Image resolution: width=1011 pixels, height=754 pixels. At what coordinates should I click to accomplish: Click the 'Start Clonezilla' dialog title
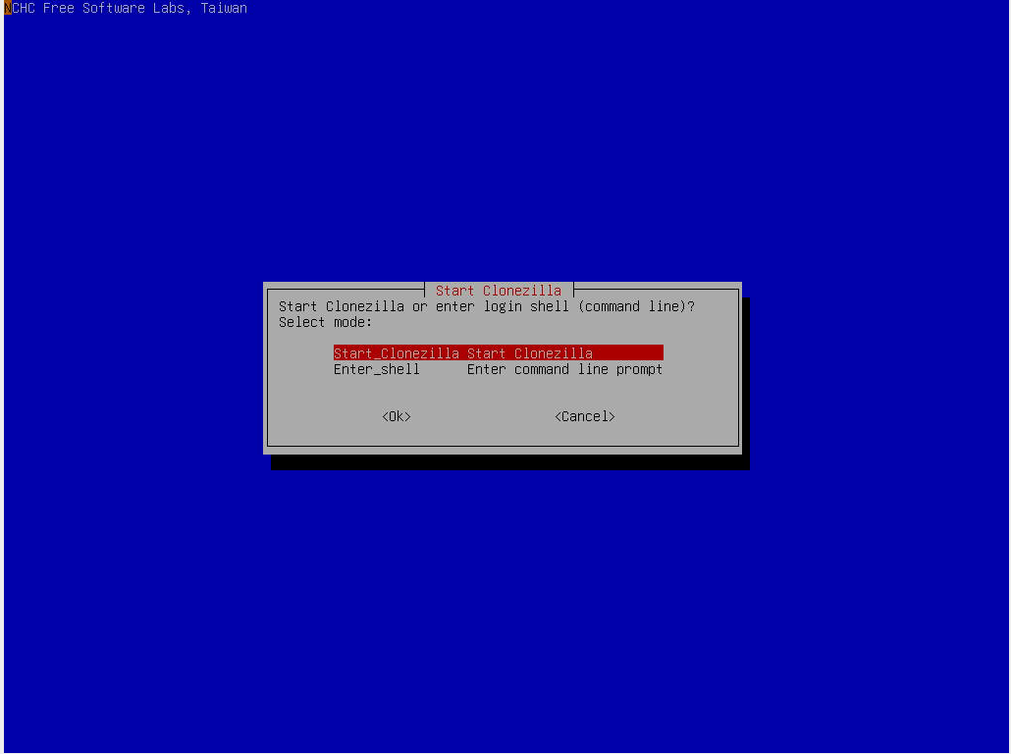(498, 291)
